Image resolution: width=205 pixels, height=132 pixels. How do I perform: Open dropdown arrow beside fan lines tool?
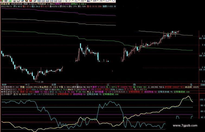92,1
